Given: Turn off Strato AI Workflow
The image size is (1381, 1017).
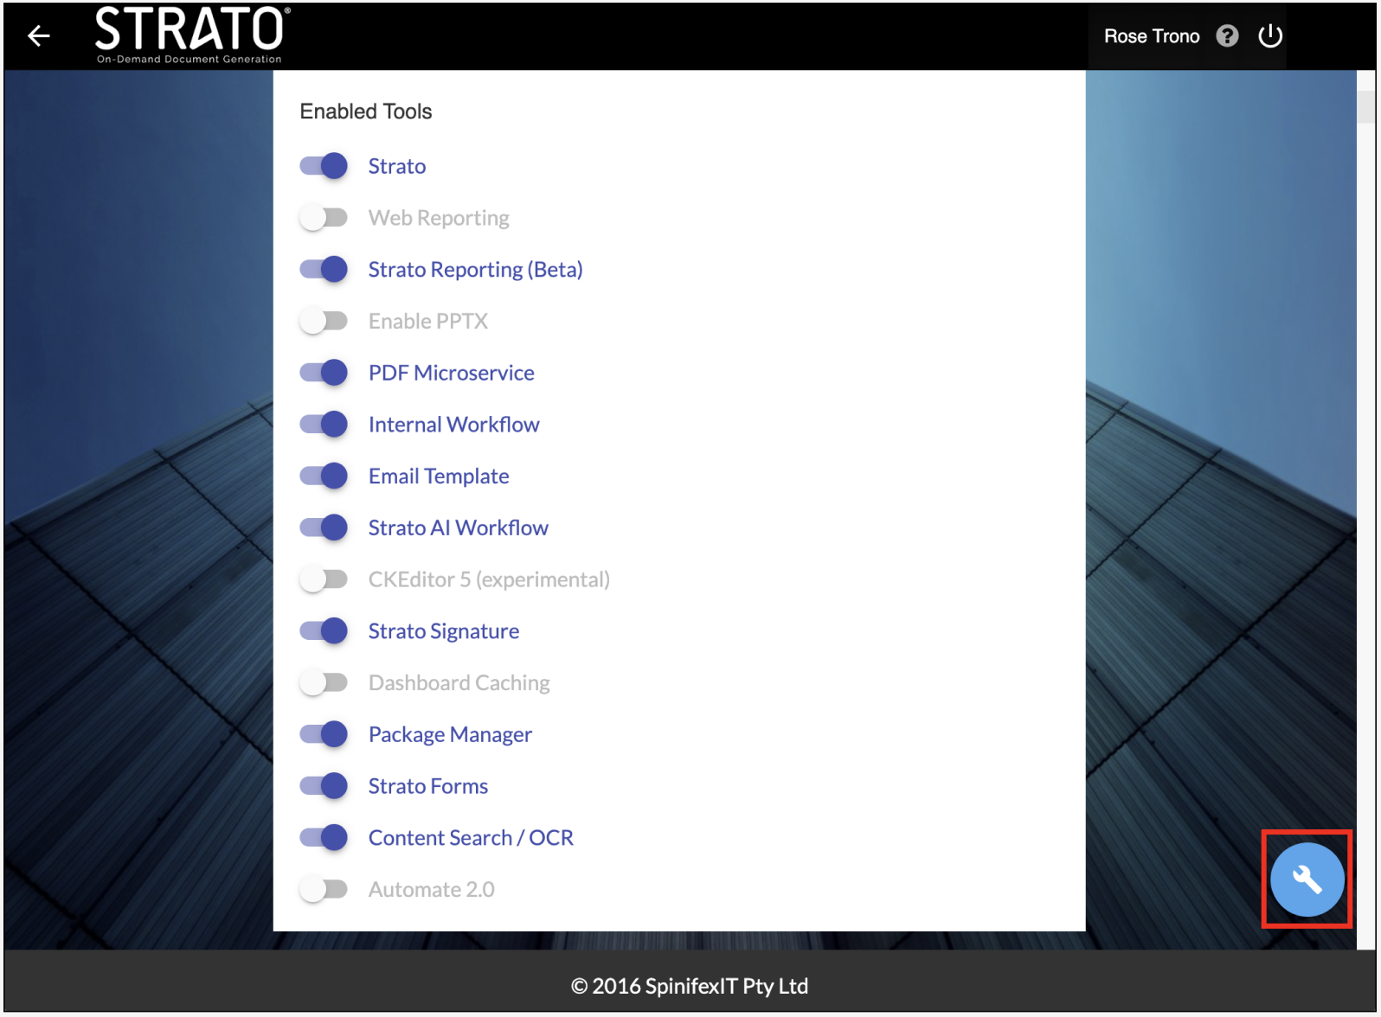Looking at the screenshot, I should point(324,528).
